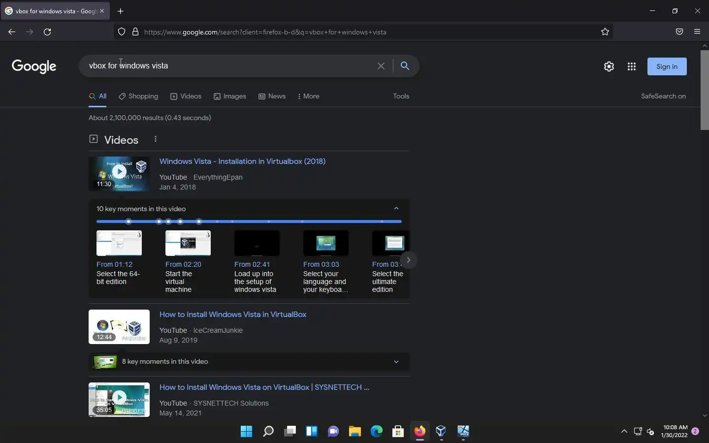
Task: Open VirtualBox from the taskbar
Action: click(441, 432)
